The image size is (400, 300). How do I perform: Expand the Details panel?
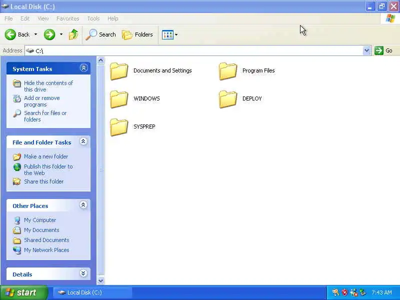click(x=83, y=273)
